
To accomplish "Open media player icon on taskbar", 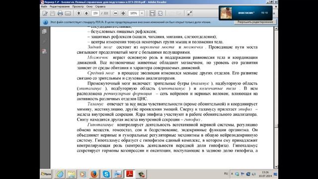I will pyautogui.click(x=83, y=174).
